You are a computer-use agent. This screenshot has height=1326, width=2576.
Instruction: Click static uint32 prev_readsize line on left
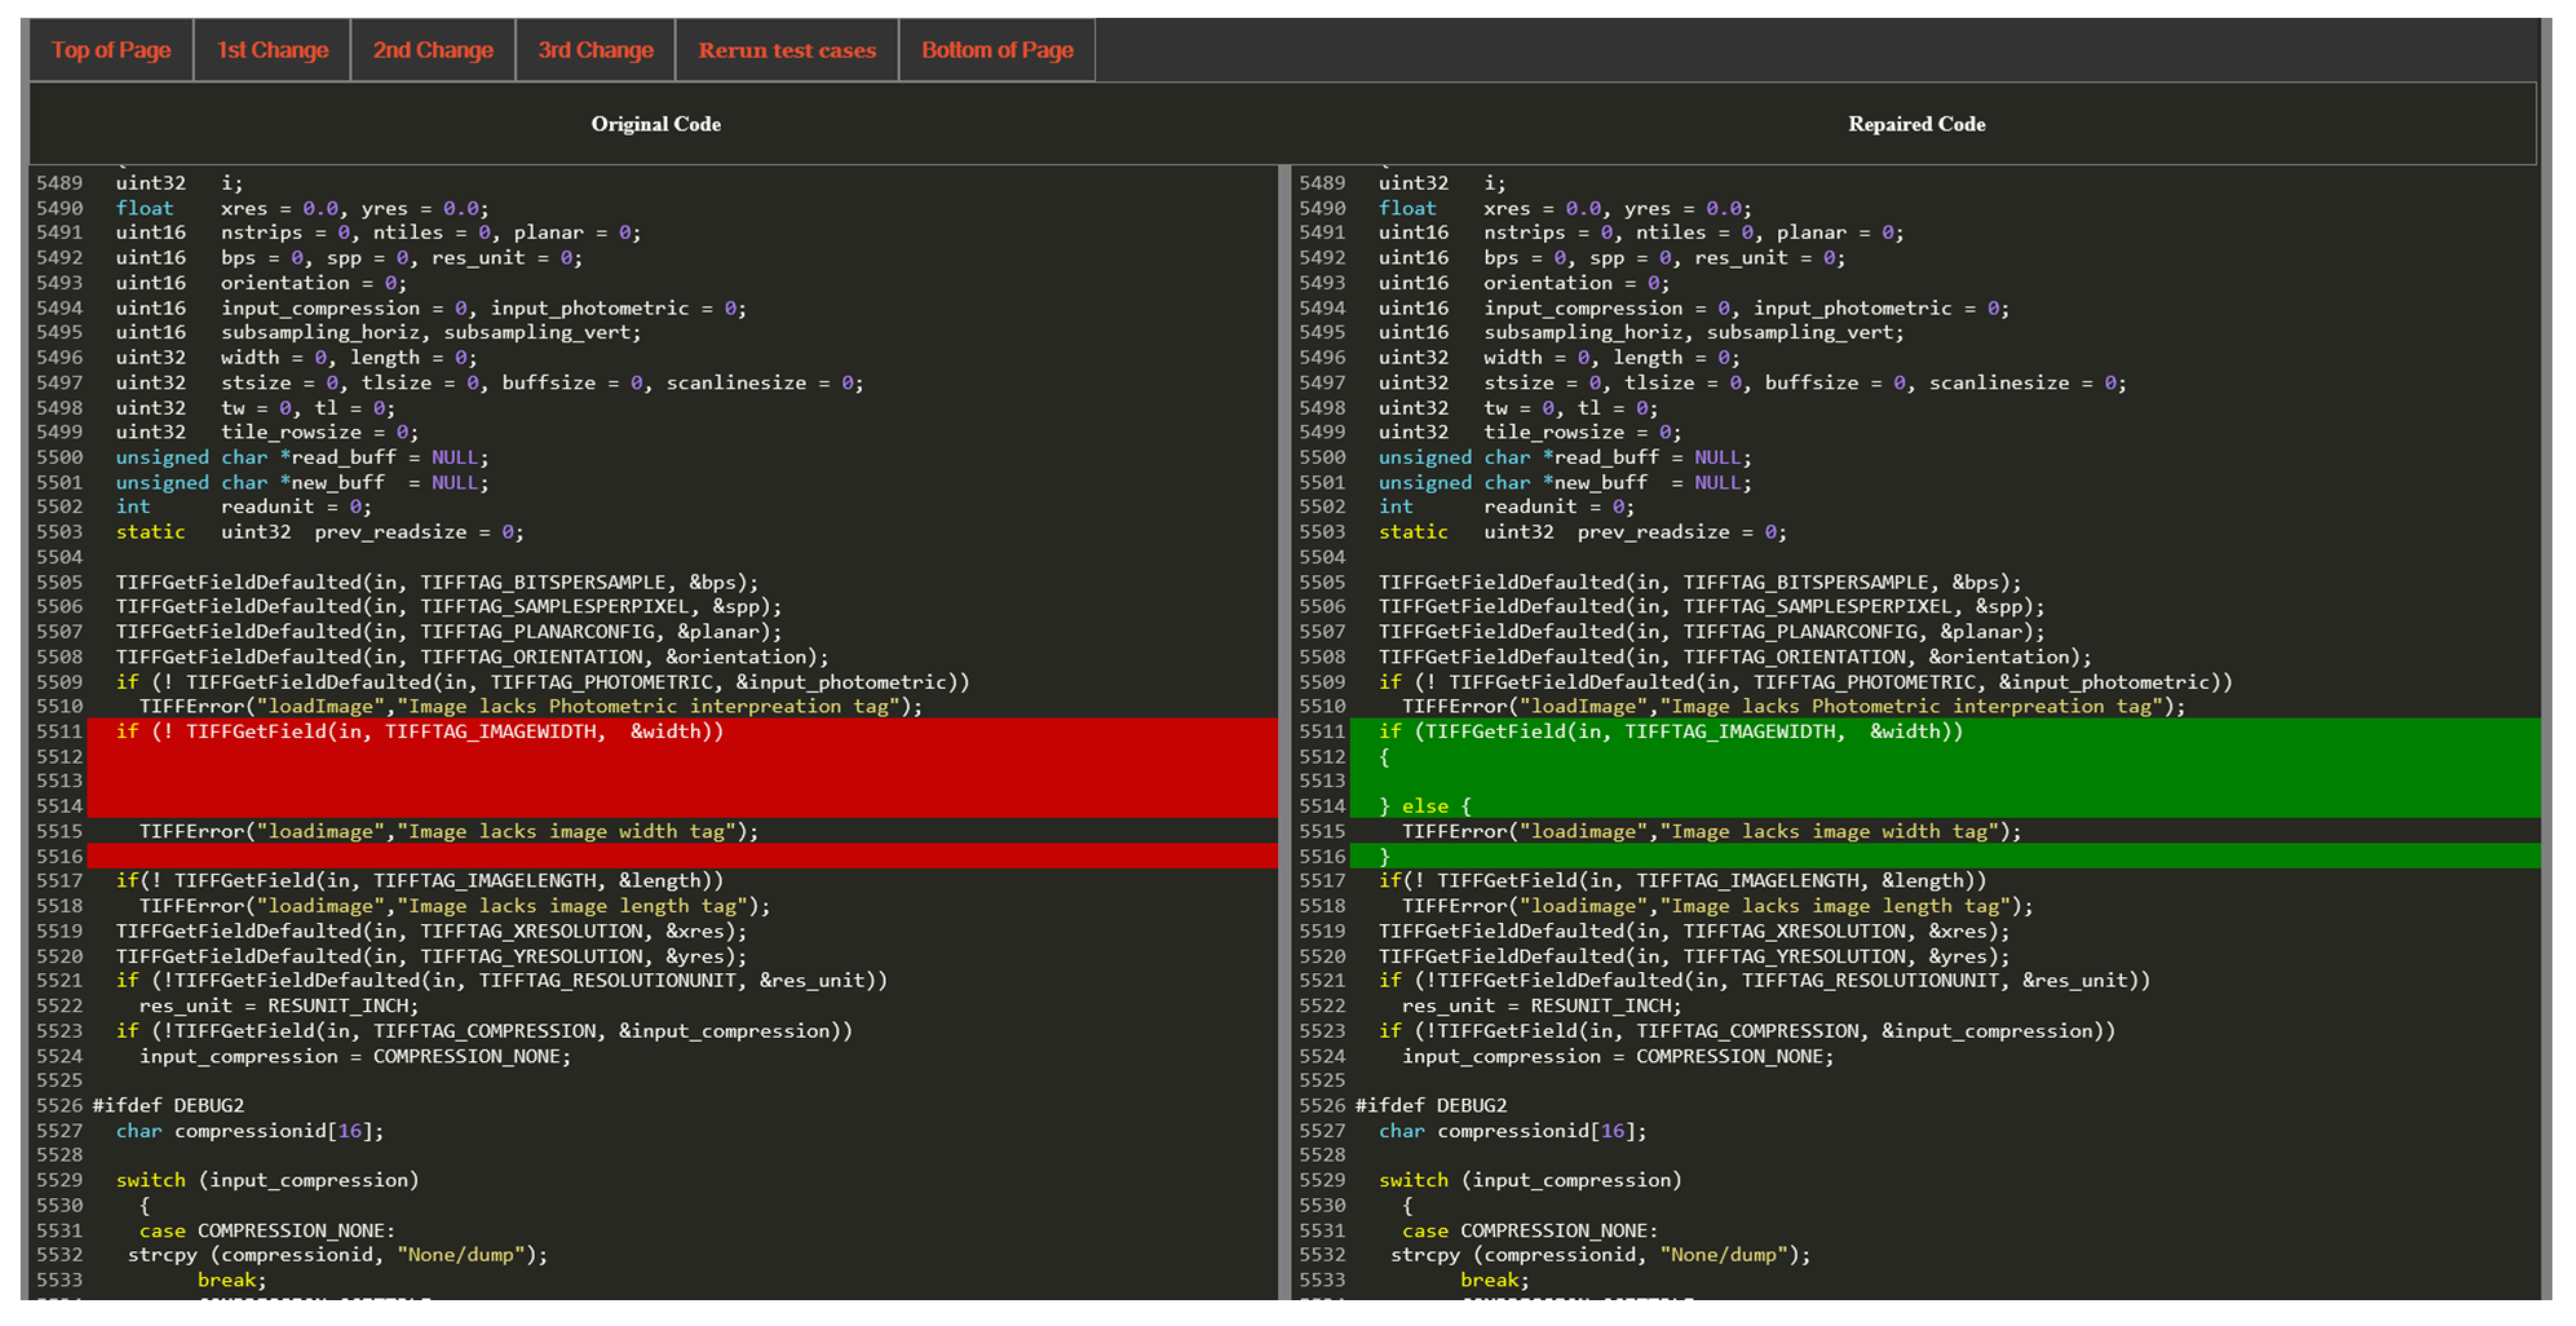point(319,532)
